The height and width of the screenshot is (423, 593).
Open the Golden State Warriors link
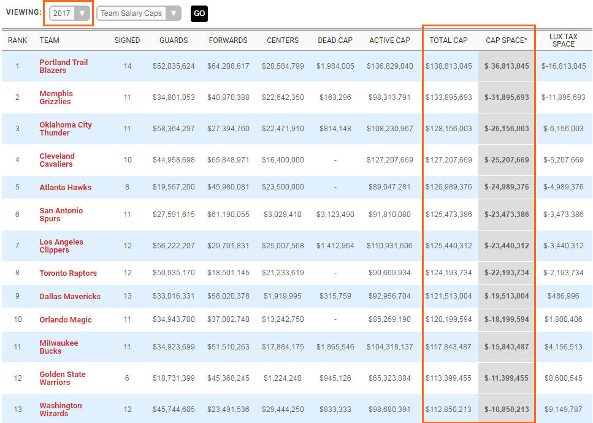63,378
